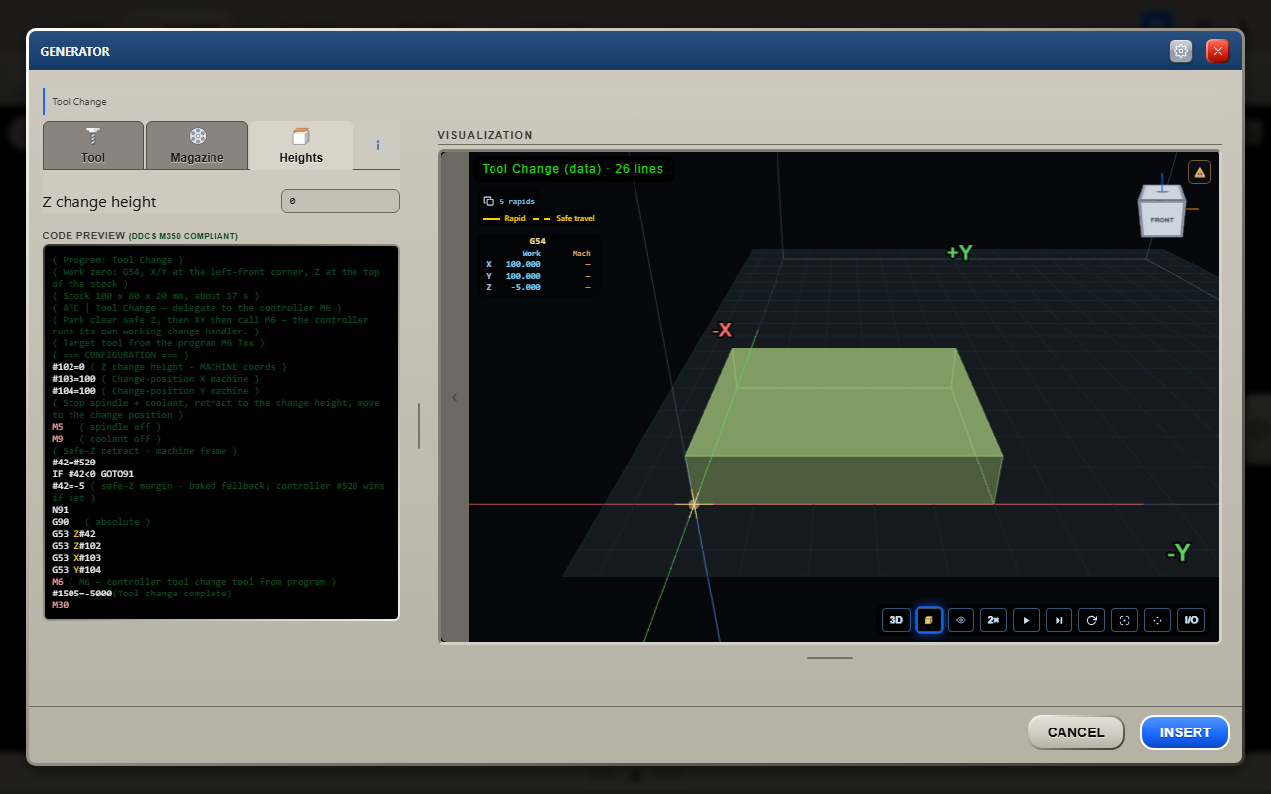The width and height of the screenshot is (1271, 794).
Task: Click the copy icon beside 5 rapids
Action: click(x=488, y=201)
